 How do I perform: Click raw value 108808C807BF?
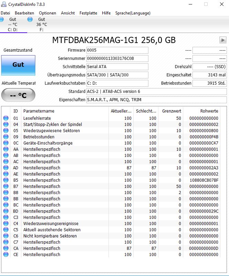point(204,180)
